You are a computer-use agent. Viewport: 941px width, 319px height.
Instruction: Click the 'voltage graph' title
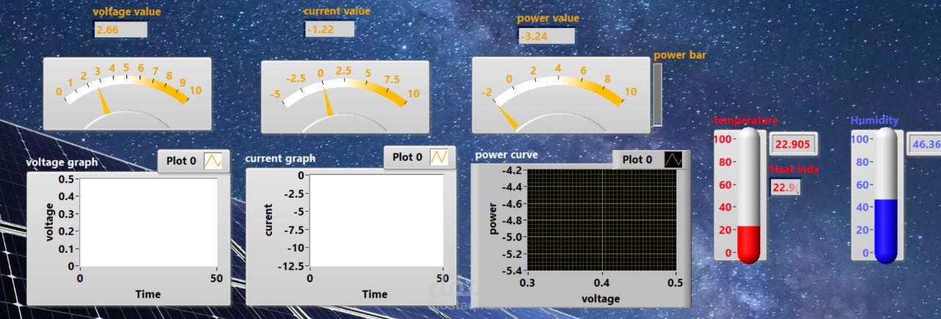pos(62,162)
